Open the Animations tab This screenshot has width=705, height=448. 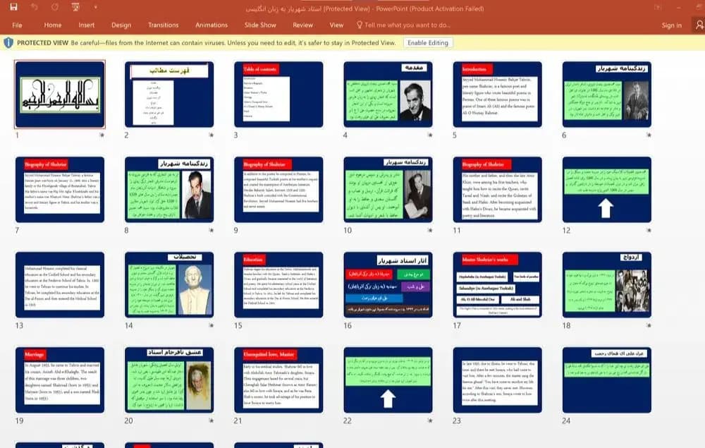[211, 25]
